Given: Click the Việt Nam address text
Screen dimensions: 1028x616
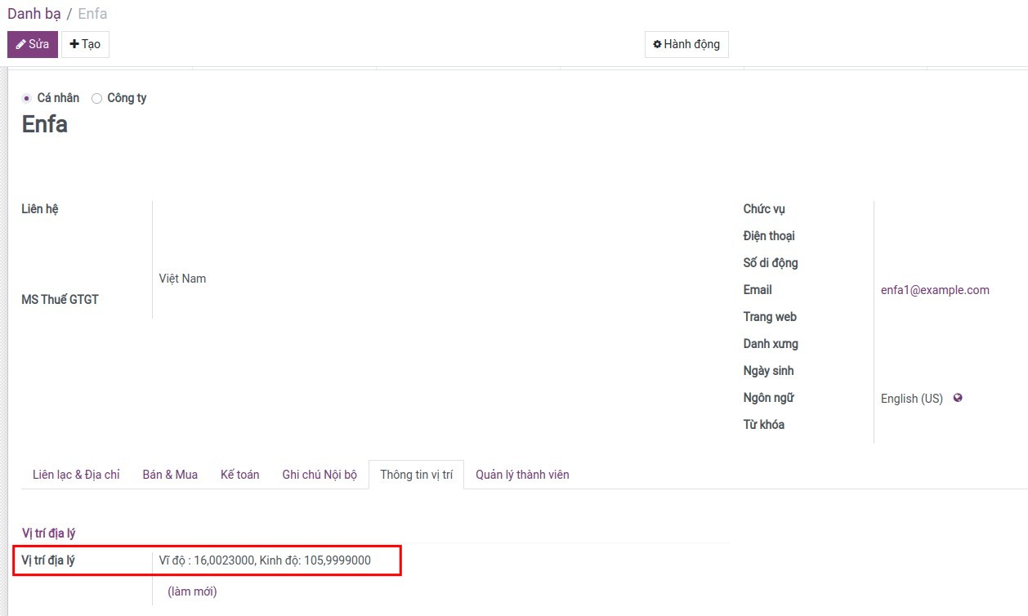Looking at the screenshot, I should point(182,279).
